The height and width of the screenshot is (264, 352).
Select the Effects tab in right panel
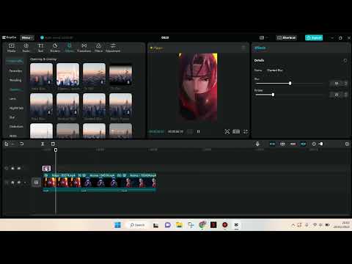[260, 48]
